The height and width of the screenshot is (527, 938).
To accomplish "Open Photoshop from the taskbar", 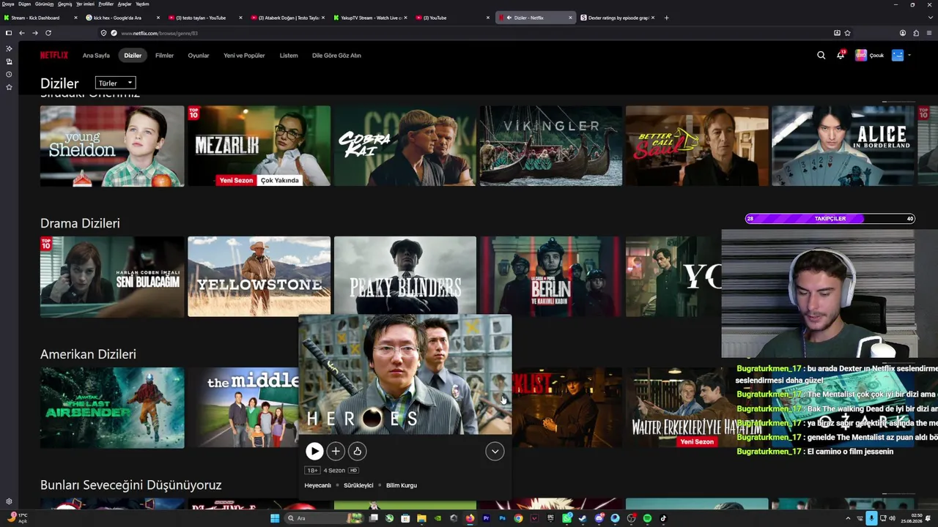I will (x=502, y=518).
